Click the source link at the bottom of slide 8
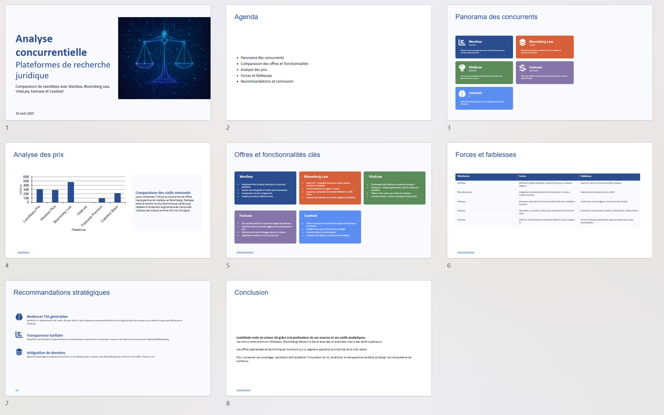The width and height of the screenshot is (664, 415). tap(243, 390)
